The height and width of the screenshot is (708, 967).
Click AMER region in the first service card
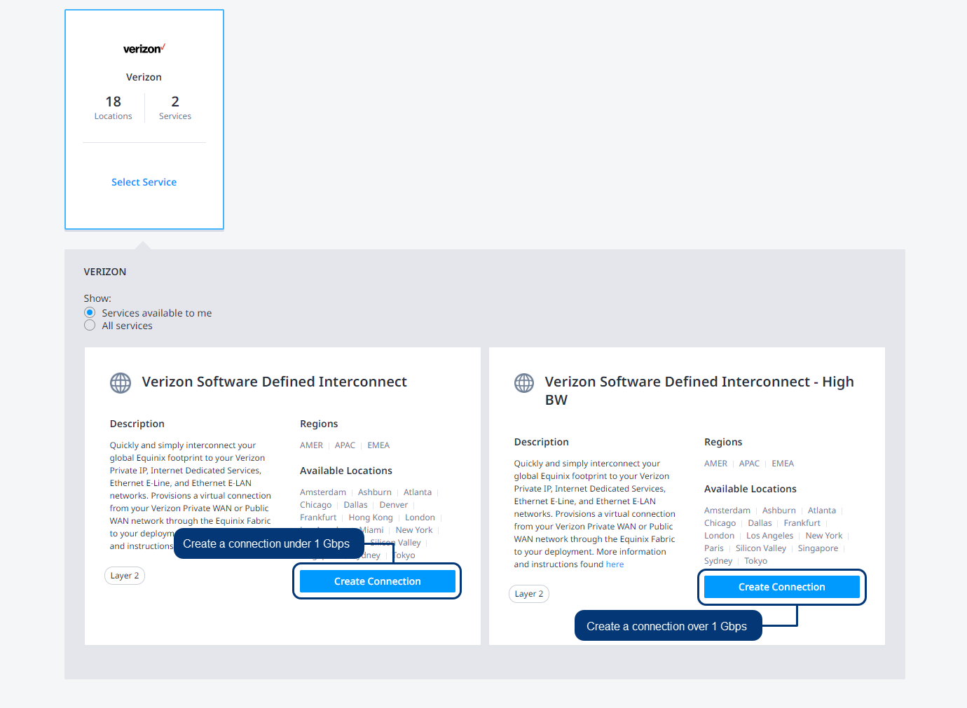point(312,445)
